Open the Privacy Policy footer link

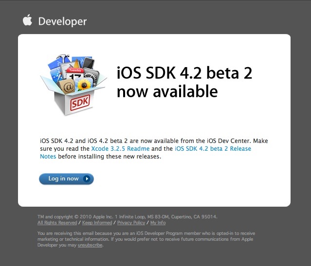click(131, 223)
